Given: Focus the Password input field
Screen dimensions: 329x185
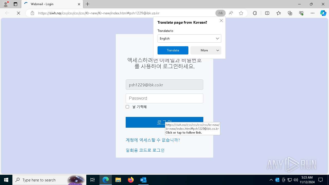Looking at the screenshot, I should click(164, 98).
